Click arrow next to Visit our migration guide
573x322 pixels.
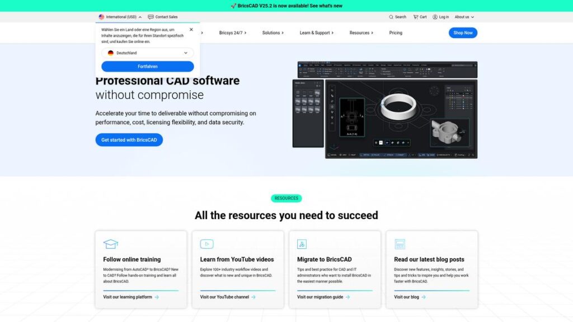click(348, 297)
